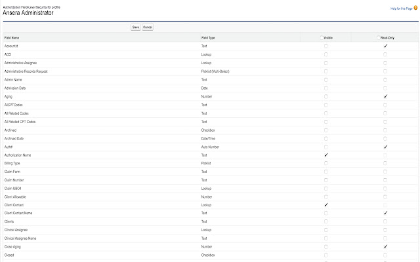Uncheck Read-Only for Close Aging
Image resolution: width=420 pixels, height=262 pixels.
coord(385,247)
